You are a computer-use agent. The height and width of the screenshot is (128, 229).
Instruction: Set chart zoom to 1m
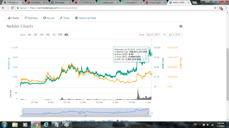(42, 35)
